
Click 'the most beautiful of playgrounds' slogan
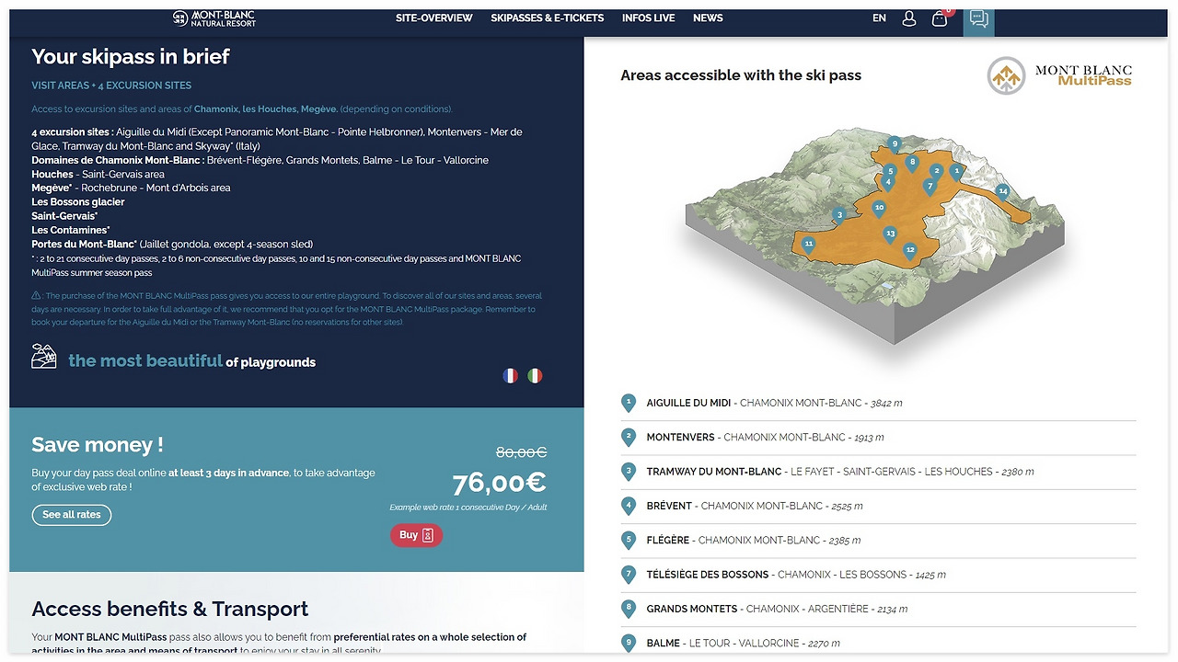click(x=191, y=361)
